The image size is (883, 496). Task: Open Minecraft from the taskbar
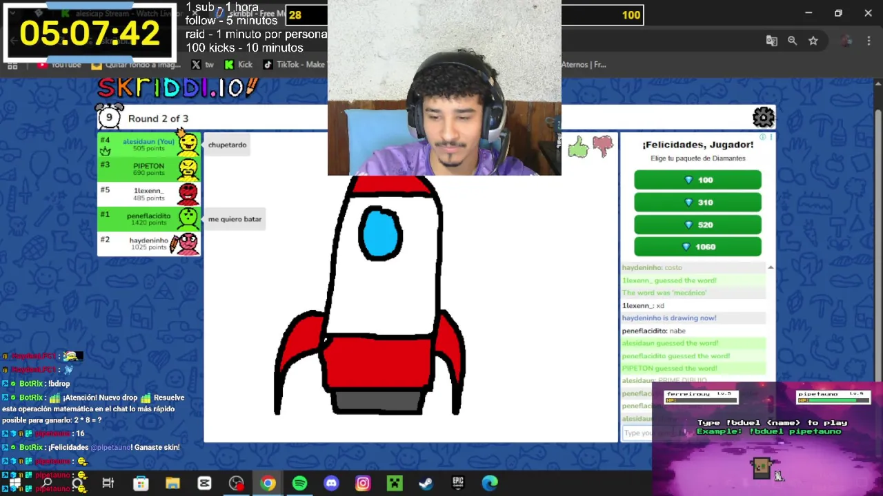point(395,483)
